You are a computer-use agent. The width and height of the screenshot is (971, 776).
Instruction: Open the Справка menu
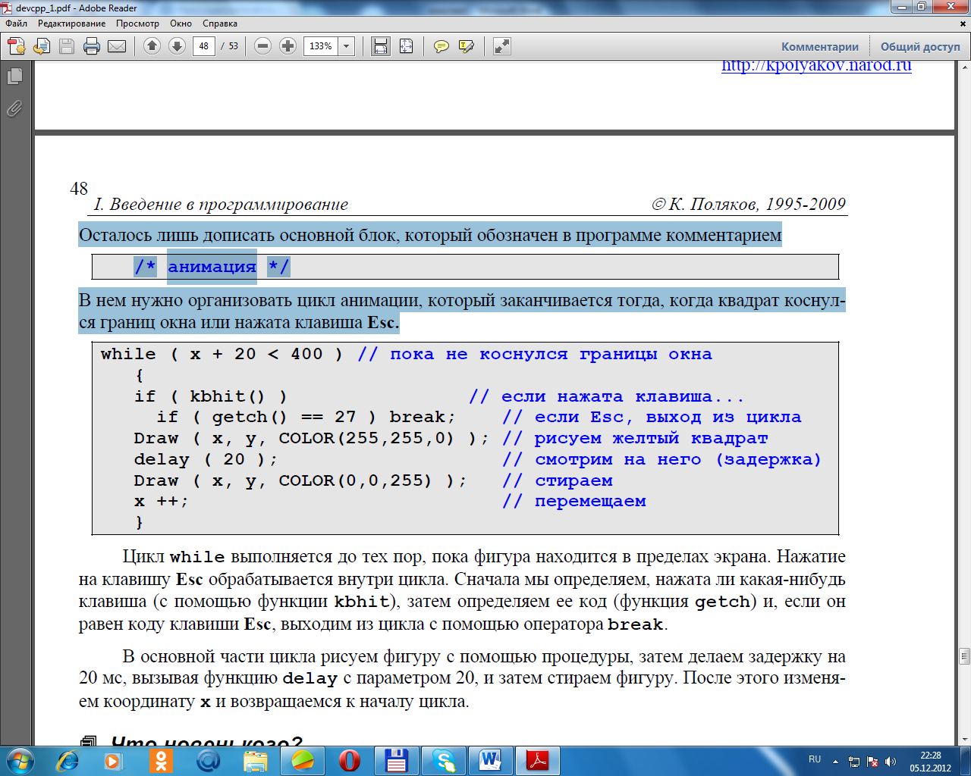[x=220, y=23]
